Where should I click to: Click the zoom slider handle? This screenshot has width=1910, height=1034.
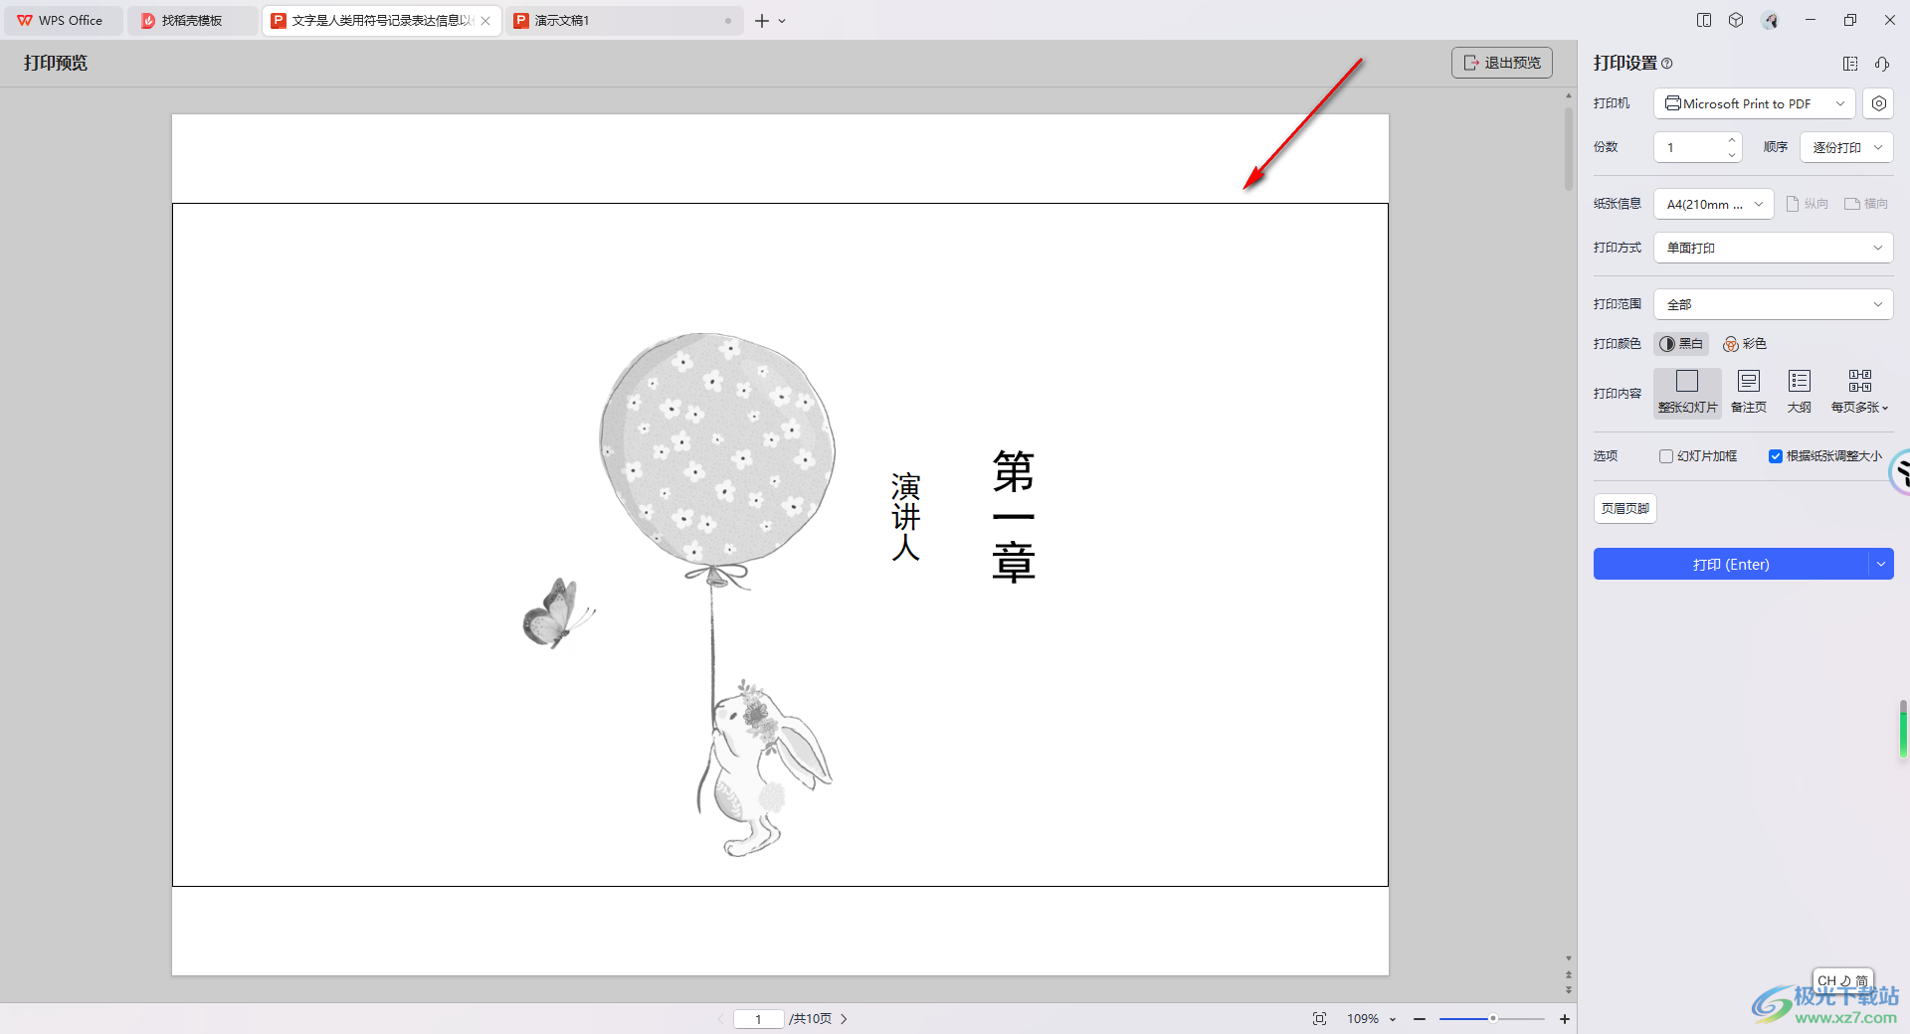[x=1492, y=1019]
